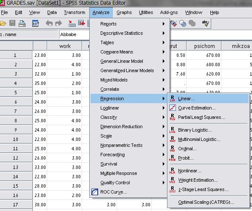
Task: Click the cell value field showing Abbabe
Action: pos(74,34)
